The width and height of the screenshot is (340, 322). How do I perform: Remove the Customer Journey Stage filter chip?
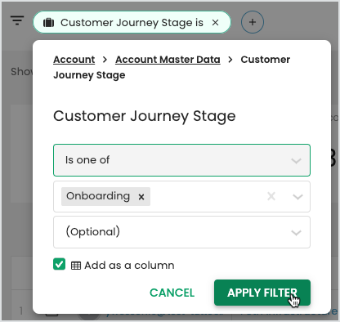[215, 22]
